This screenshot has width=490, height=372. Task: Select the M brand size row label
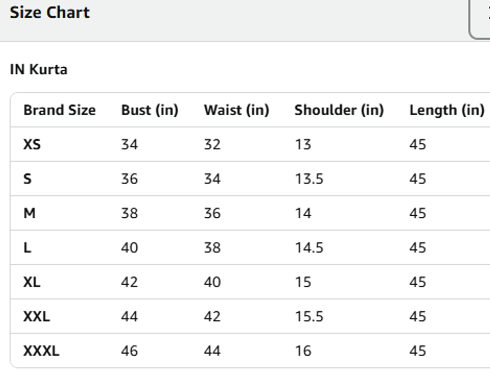(x=29, y=213)
